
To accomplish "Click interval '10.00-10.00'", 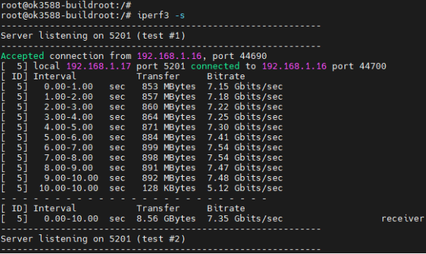I will 68,188.
